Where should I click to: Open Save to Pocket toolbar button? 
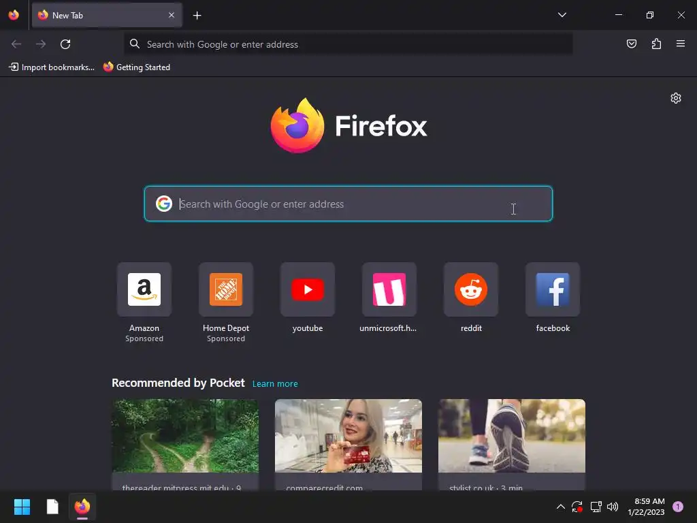(x=631, y=44)
